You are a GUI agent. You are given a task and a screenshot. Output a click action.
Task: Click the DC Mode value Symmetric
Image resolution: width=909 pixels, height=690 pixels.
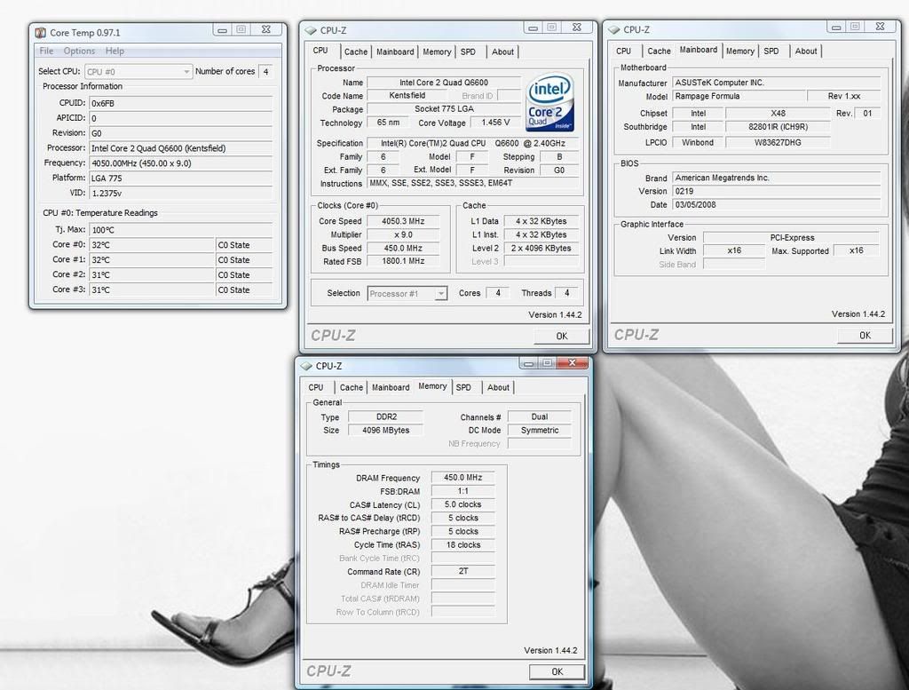(x=539, y=430)
